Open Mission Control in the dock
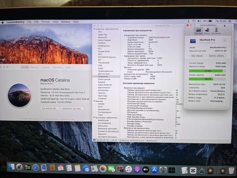The image size is (237, 178). tap(27, 167)
